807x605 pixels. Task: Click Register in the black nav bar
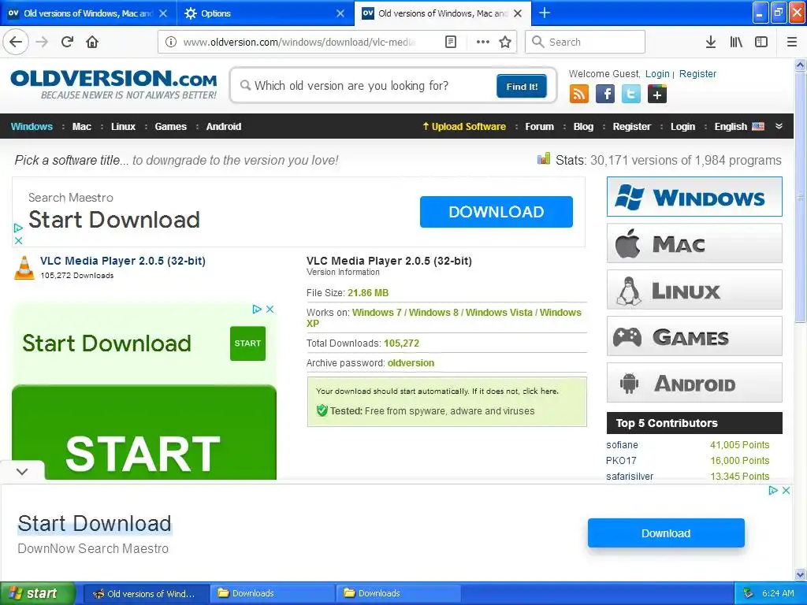pos(632,127)
